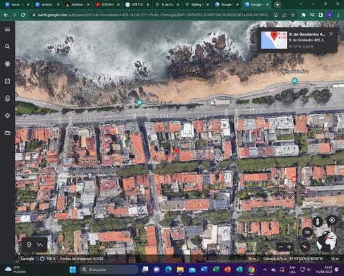Switch to the Inicio tab

(x=17, y=5)
